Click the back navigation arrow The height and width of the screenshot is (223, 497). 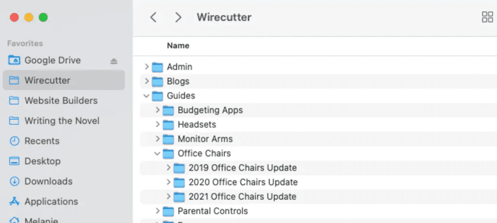pyautogui.click(x=154, y=17)
